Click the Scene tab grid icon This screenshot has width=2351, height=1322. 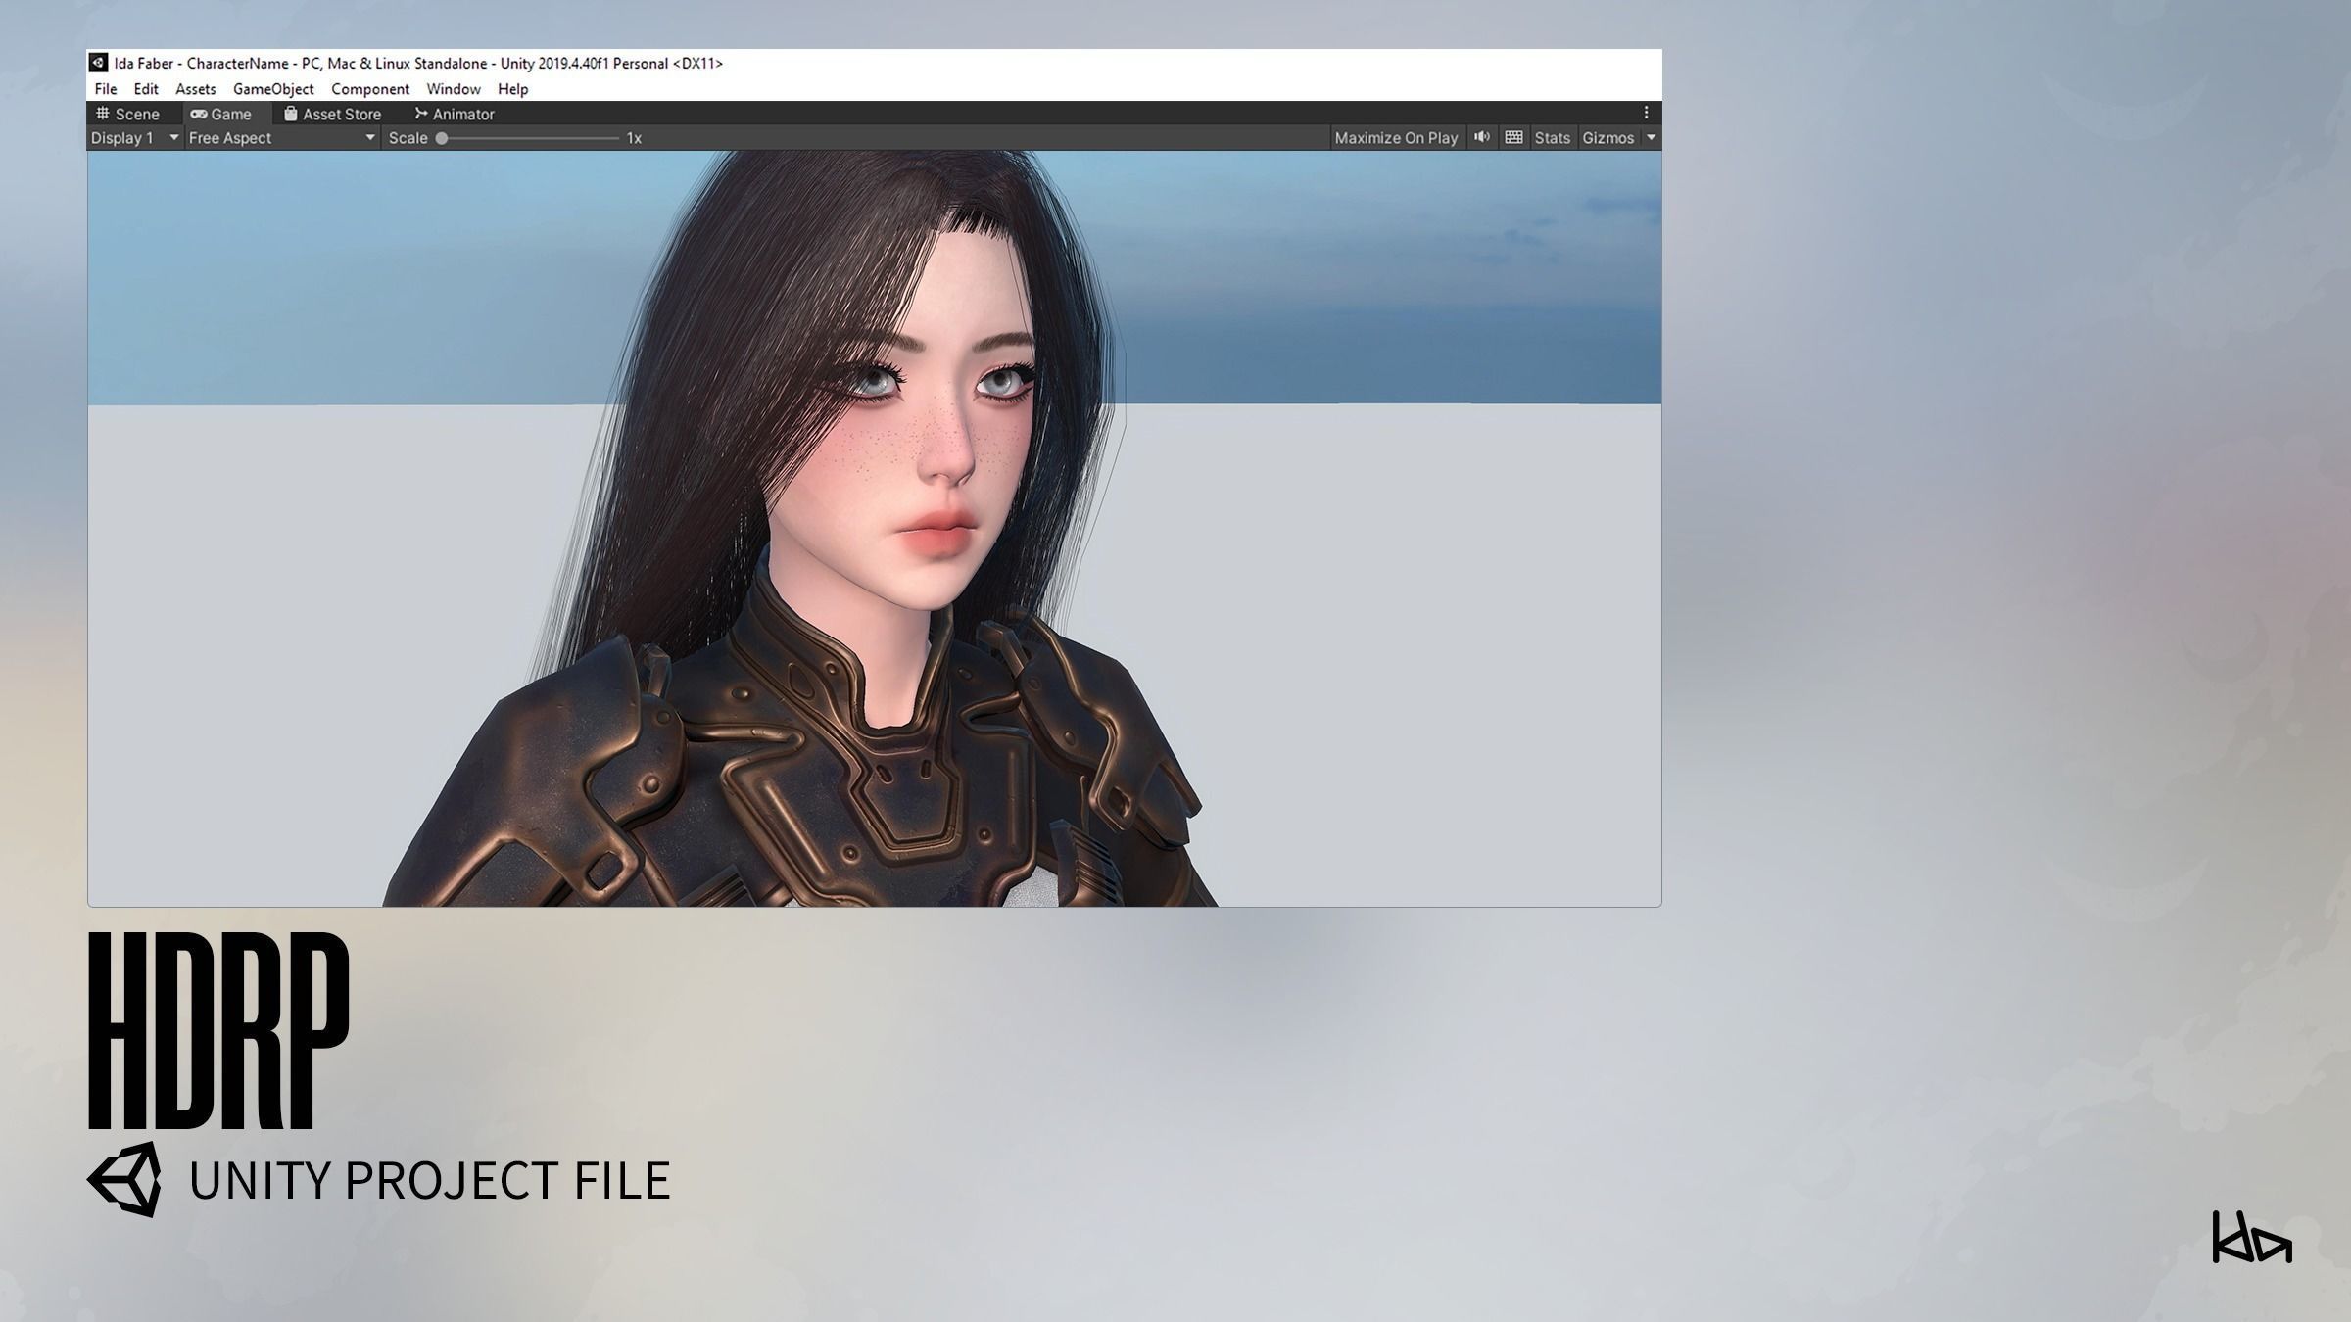(x=103, y=114)
